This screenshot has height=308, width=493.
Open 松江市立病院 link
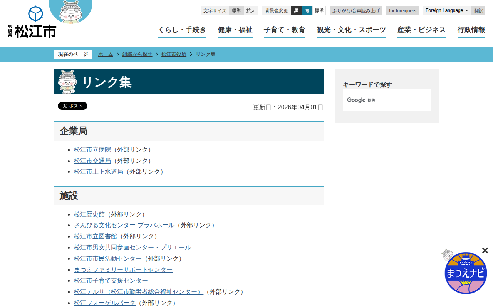(92, 150)
